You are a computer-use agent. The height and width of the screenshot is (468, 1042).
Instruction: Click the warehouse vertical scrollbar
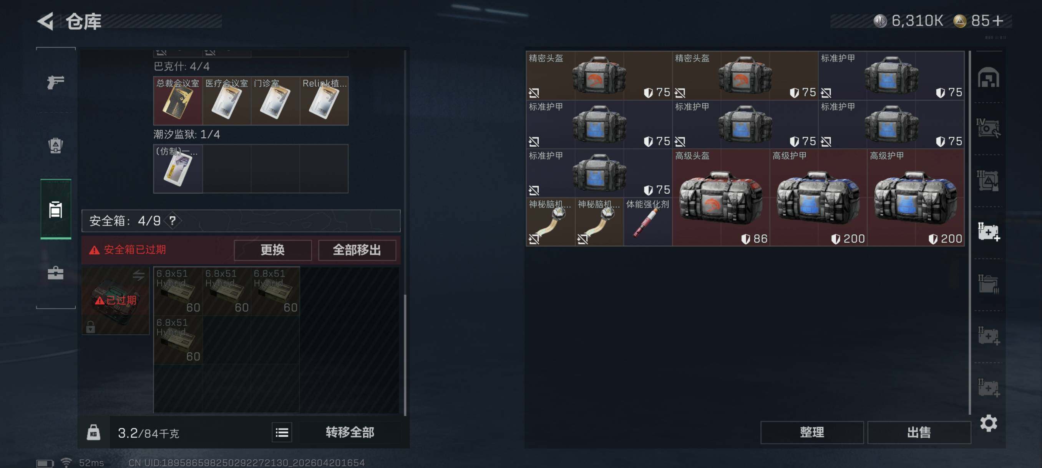coord(970,232)
